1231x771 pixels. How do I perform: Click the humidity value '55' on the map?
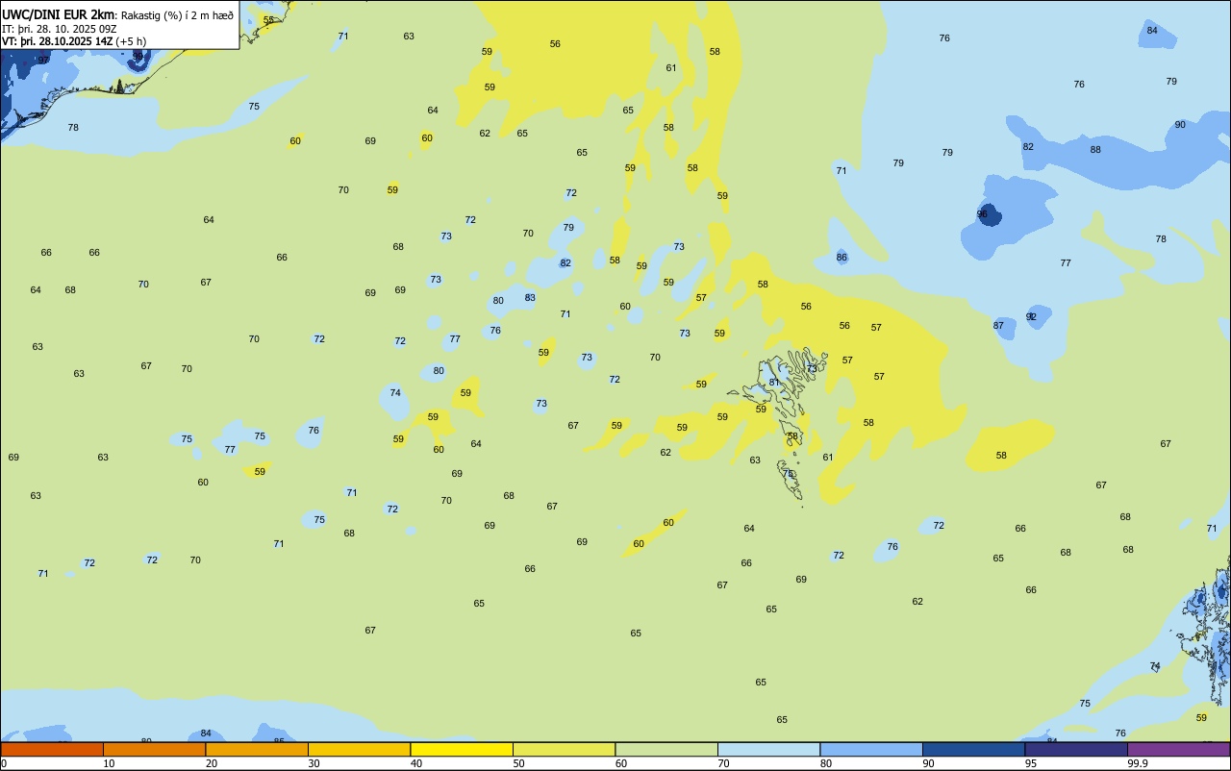(268, 20)
